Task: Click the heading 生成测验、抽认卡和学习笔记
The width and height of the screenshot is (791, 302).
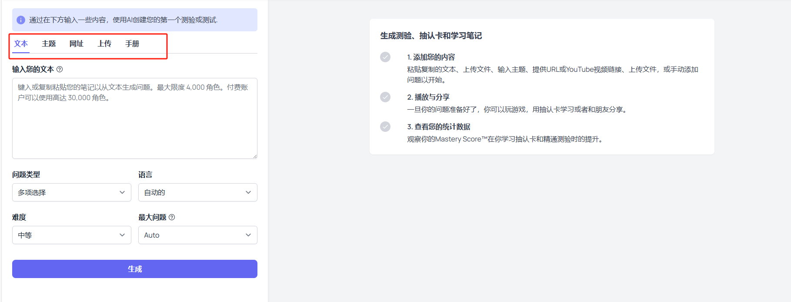Action: tap(431, 36)
